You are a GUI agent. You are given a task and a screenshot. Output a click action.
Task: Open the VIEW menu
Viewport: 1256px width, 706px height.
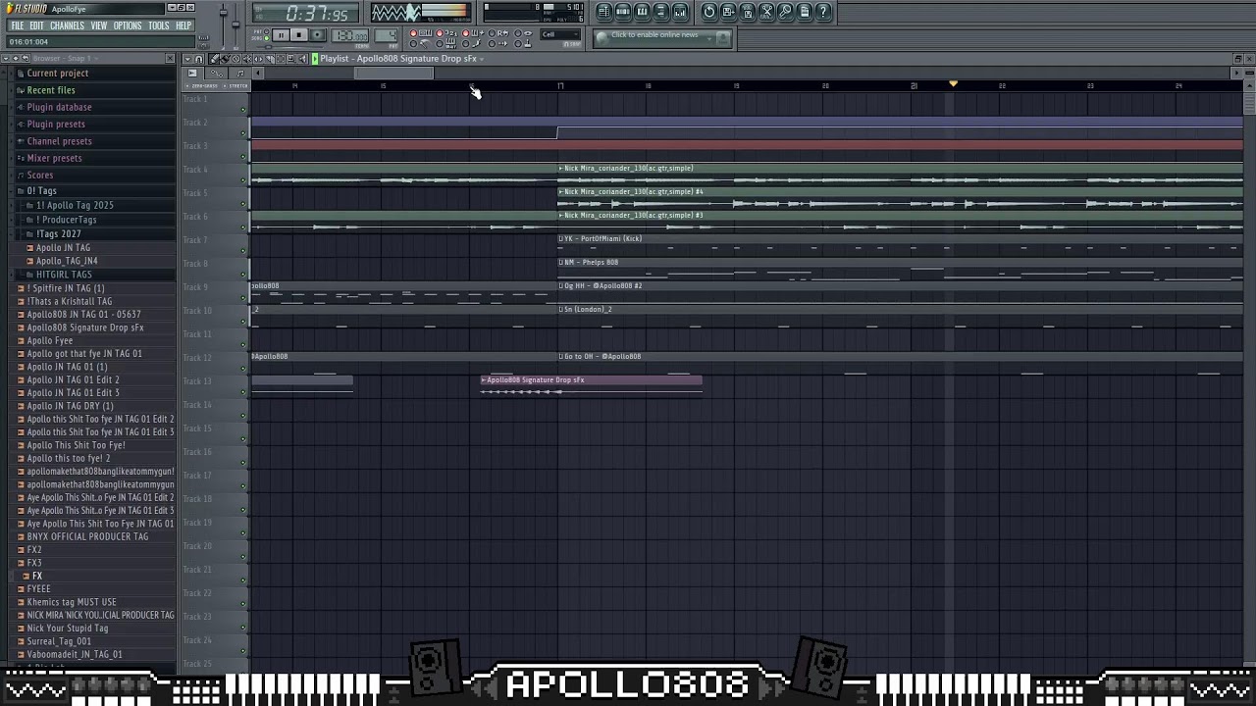coord(99,25)
